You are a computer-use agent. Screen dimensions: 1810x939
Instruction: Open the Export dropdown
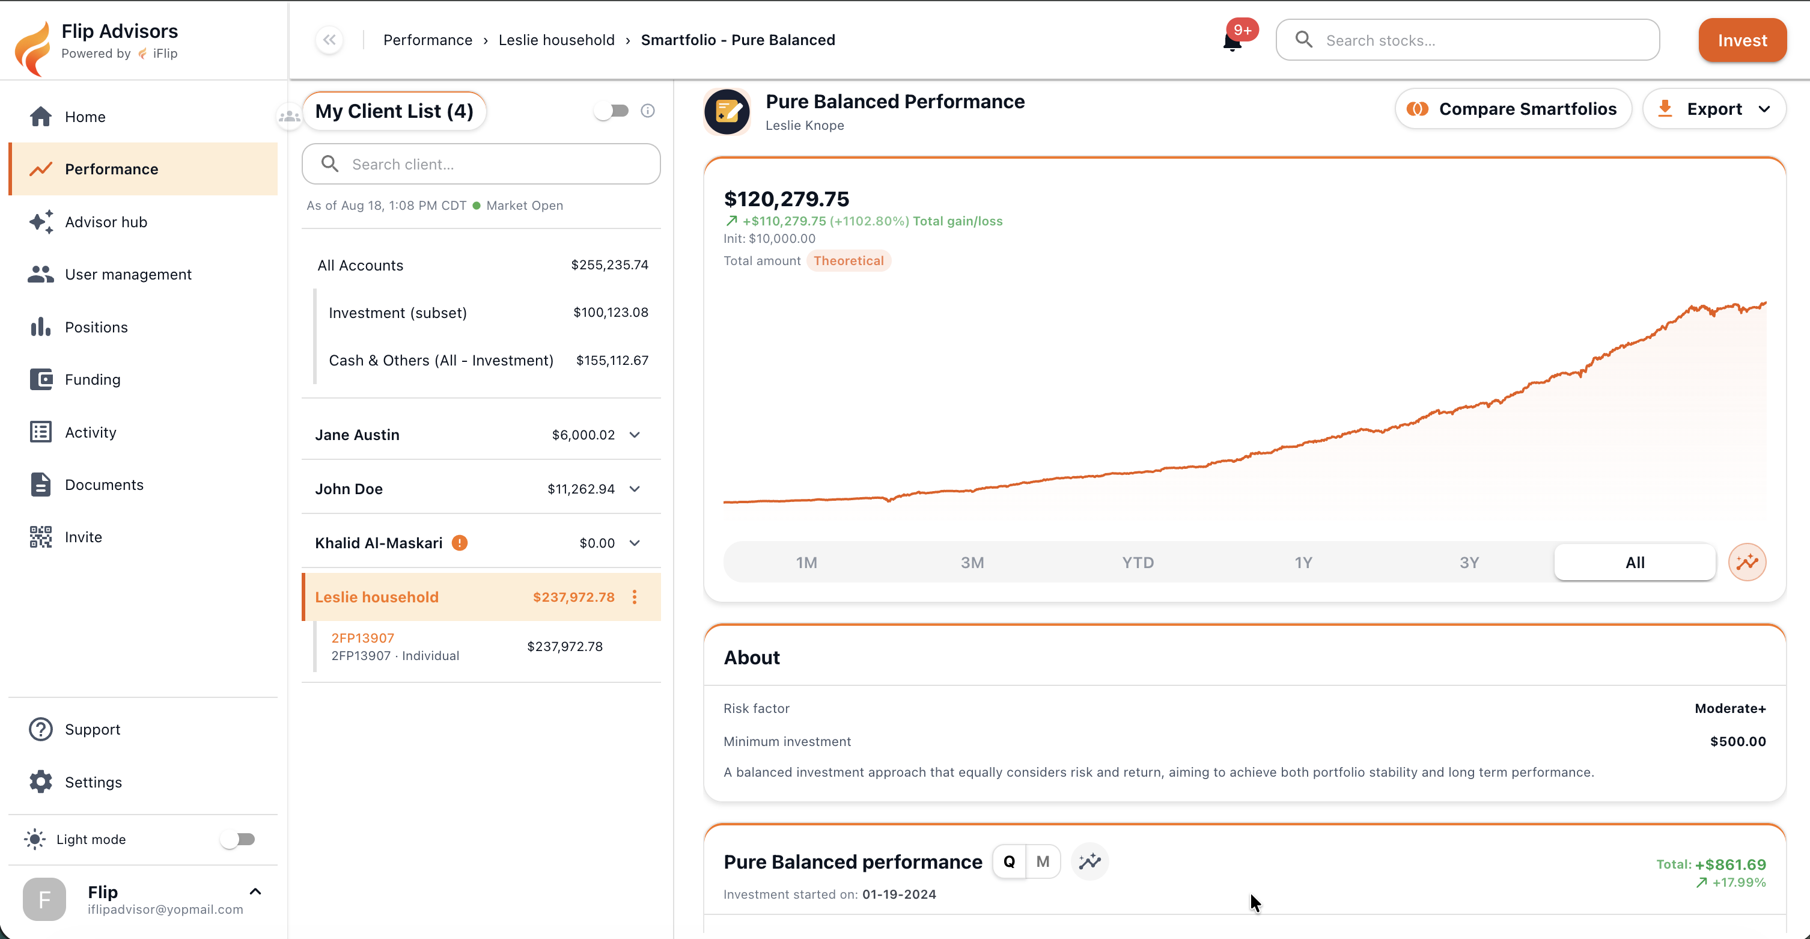[1714, 109]
